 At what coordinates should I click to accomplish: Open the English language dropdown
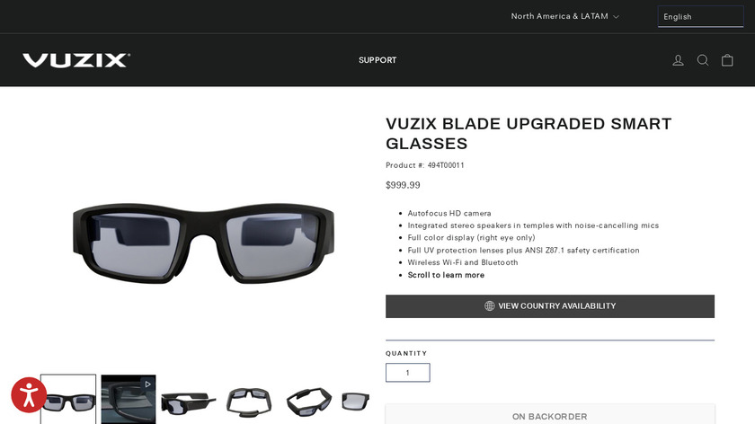pos(700,17)
